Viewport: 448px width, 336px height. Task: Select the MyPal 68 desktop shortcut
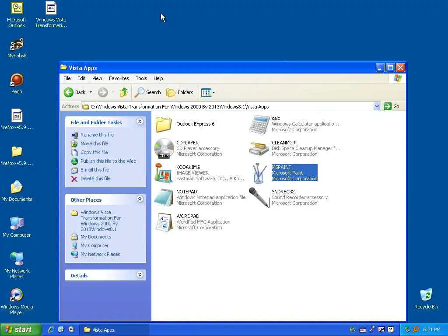(x=17, y=48)
